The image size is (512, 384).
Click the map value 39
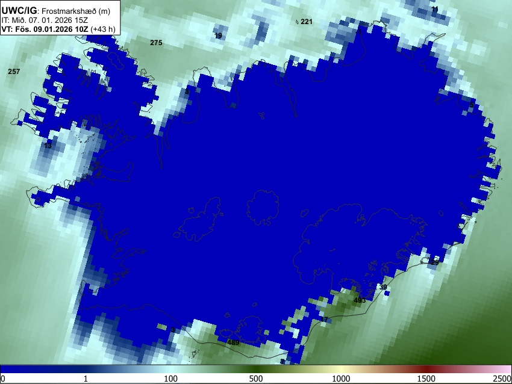[383, 287]
